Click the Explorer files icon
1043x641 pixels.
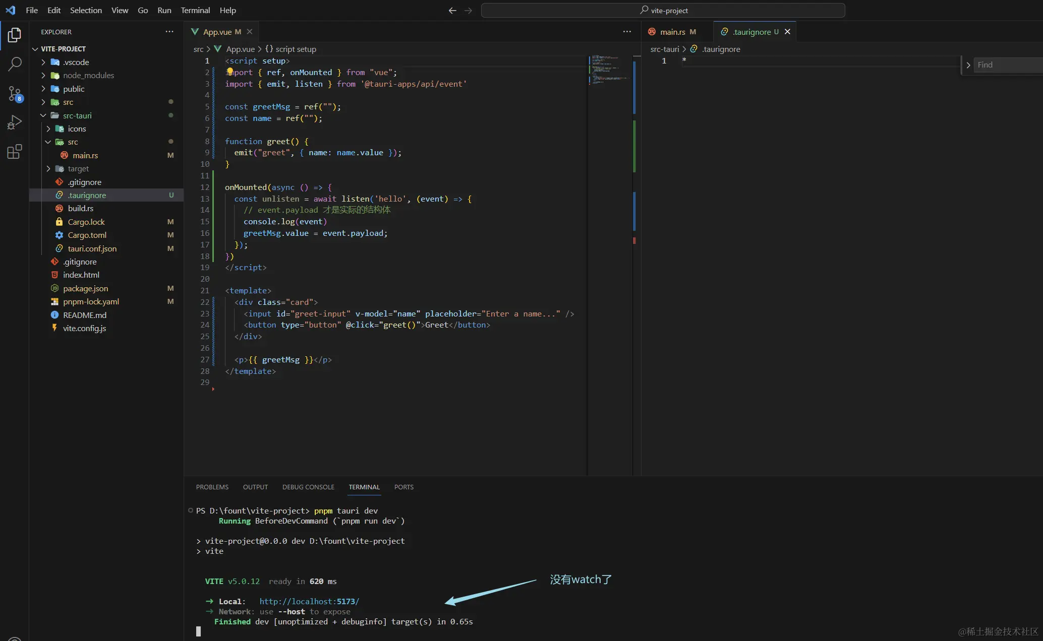coord(15,35)
